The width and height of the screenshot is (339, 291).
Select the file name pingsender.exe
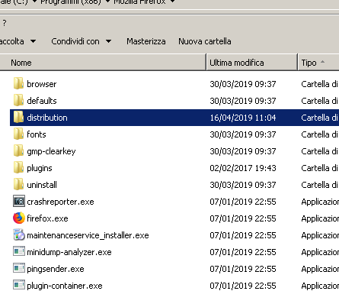56,269
